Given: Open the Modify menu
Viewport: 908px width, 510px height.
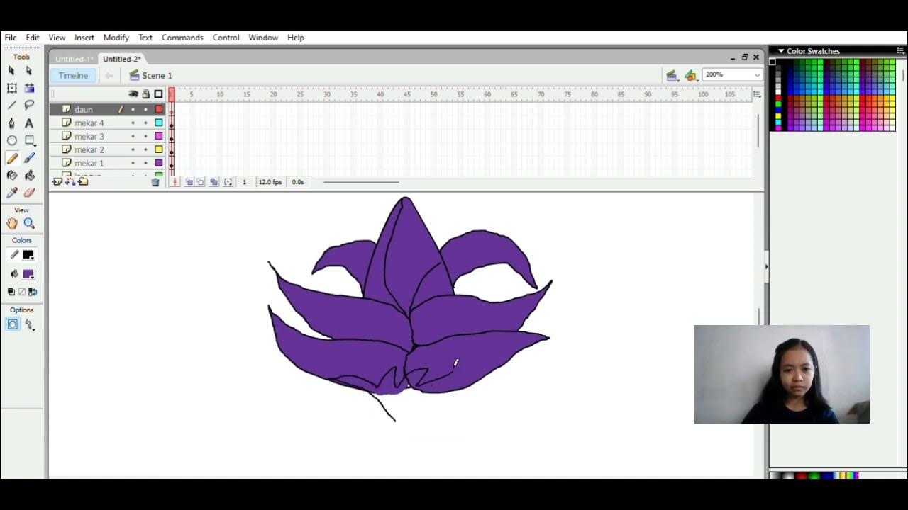Looking at the screenshot, I should (x=116, y=38).
